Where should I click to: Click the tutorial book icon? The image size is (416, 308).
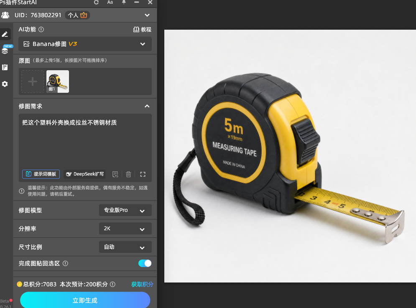136,29
